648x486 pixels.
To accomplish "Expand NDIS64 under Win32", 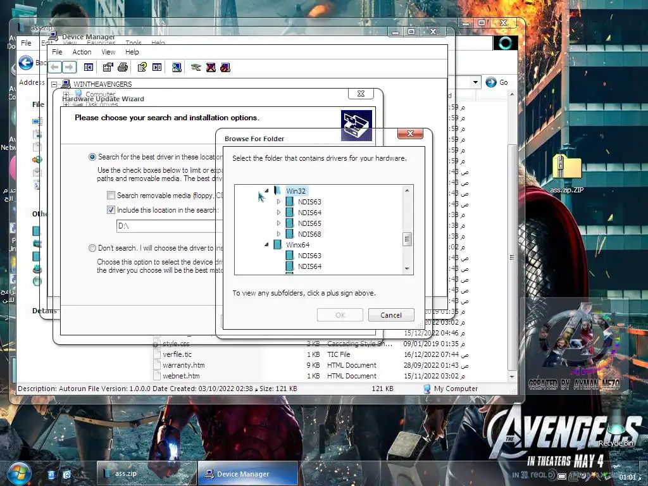I will pos(278,213).
